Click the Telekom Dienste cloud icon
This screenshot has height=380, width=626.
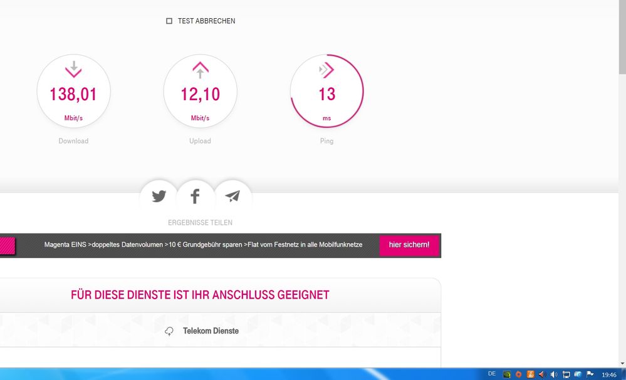(169, 331)
